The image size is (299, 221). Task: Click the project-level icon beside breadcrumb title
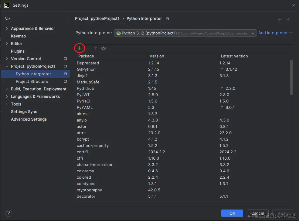coord(167,19)
